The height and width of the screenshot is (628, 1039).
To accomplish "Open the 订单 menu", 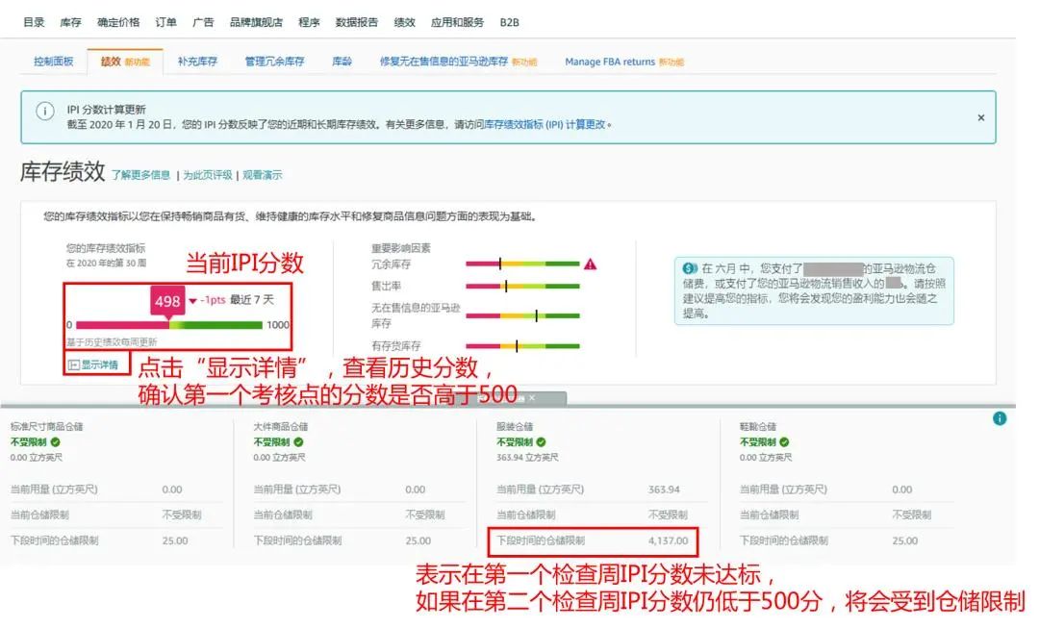I will (x=165, y=22).
